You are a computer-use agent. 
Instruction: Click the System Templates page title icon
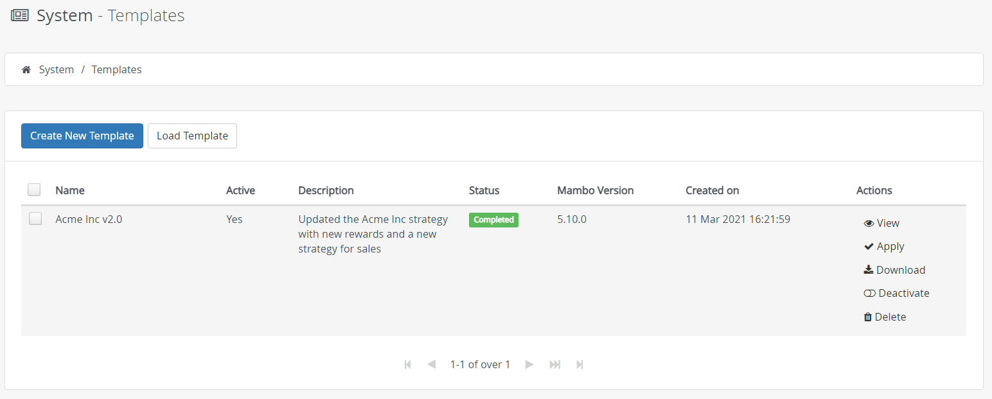[x=20, y=15]
